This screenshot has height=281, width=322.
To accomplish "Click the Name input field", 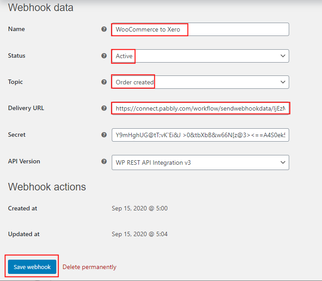I will click(x=200, y=29).
